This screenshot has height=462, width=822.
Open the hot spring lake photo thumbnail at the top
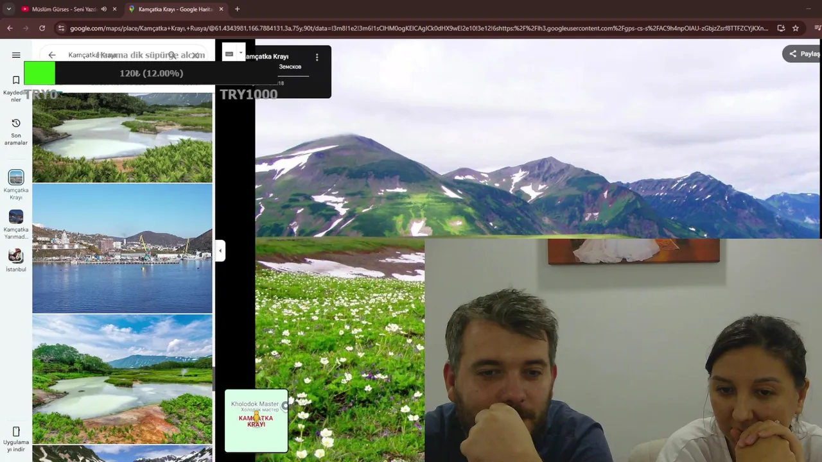coord(122,137)
